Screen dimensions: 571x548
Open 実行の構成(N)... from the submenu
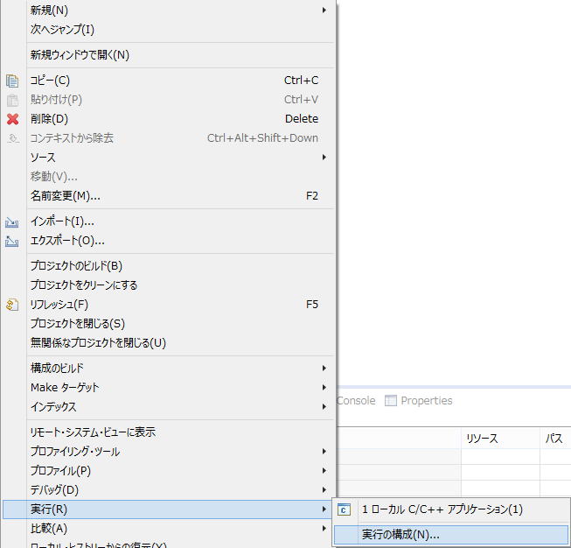451,535
